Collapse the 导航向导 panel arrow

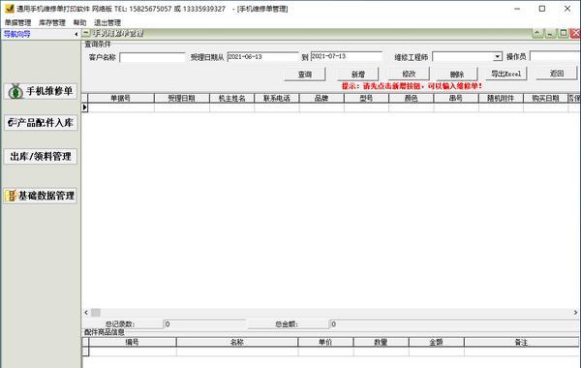pos(76,34)
